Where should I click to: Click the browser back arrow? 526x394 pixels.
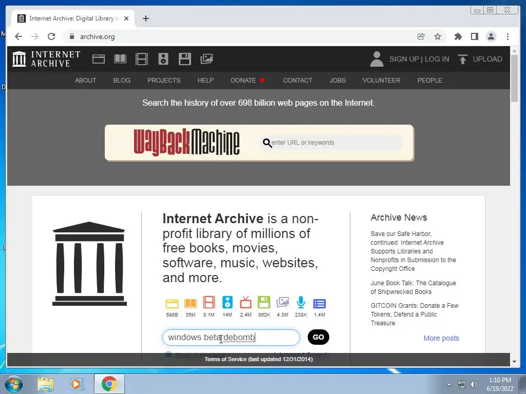pyautogui.click(x=18, y=36)
